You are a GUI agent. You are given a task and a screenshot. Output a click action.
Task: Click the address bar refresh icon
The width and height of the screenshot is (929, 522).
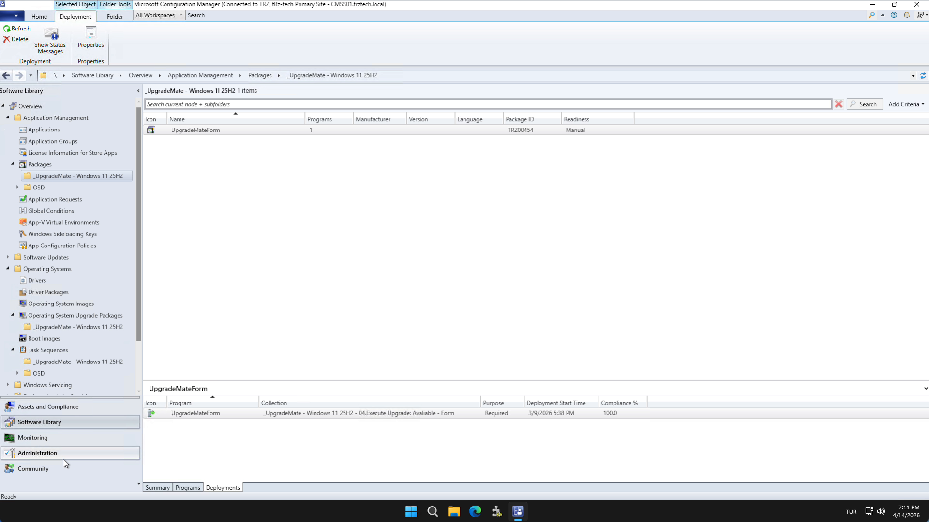coord(923,75)
